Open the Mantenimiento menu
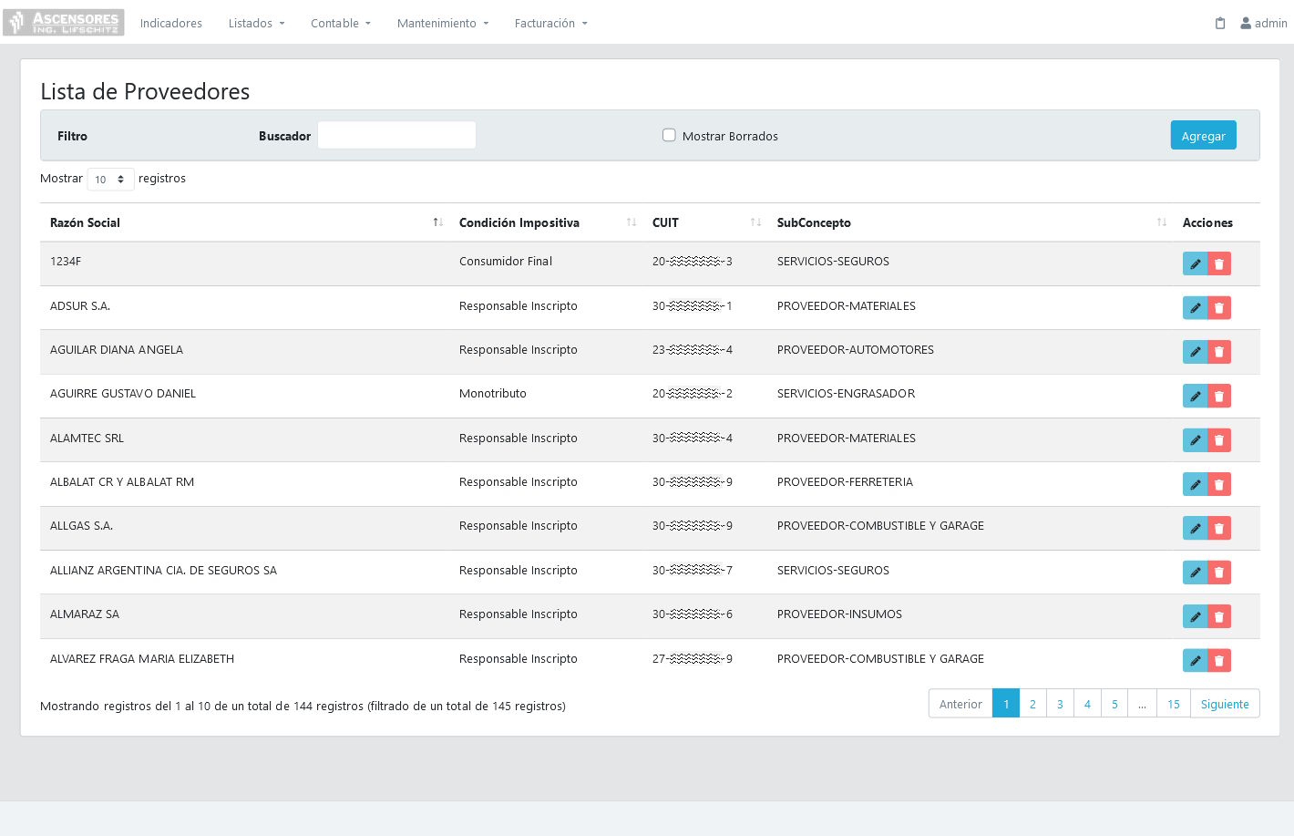The width and height of the screenshot is (1294, 836). point(442,24)
